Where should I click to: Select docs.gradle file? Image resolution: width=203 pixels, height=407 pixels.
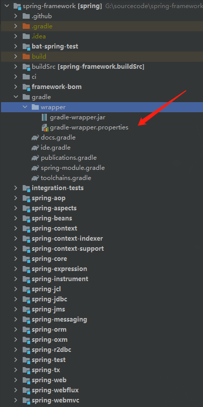pos(58,138)
